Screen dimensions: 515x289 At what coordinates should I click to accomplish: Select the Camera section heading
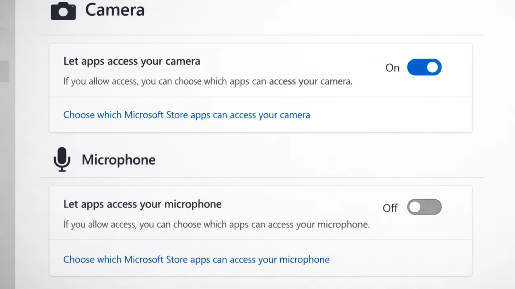pyautogui.click(x=115, y=10)
